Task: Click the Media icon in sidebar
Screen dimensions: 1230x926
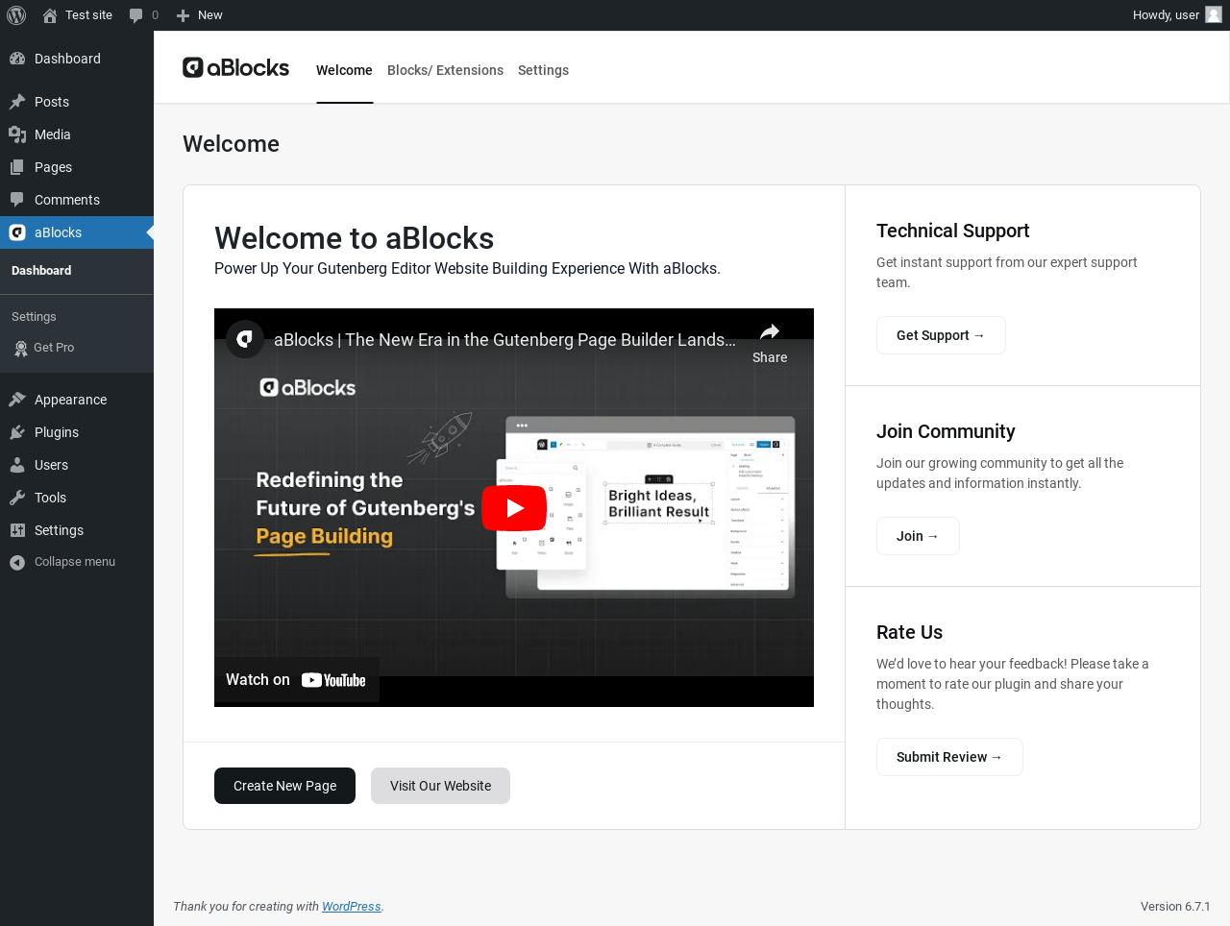Action: pyautogui.click(x=17, y=134)
